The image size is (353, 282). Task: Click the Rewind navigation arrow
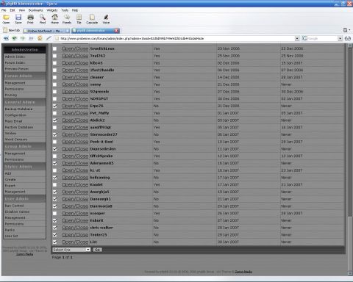pyautogui.click(x=6, y=38)
